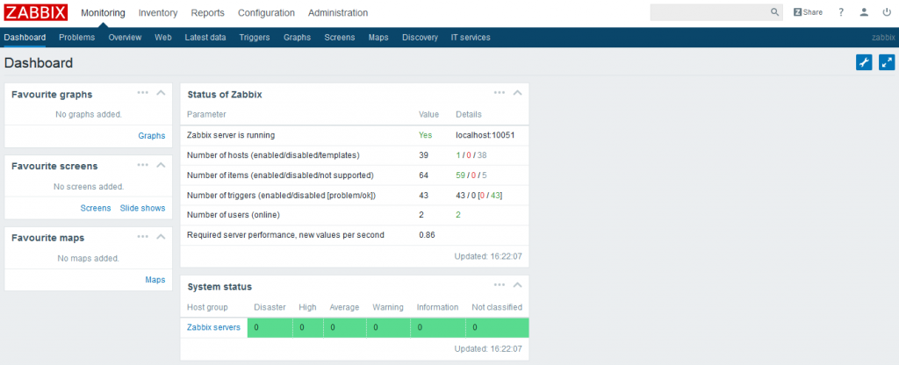The image size is (899, 365).
Task: Open the Maps submenu page
Action: [378, 37]
